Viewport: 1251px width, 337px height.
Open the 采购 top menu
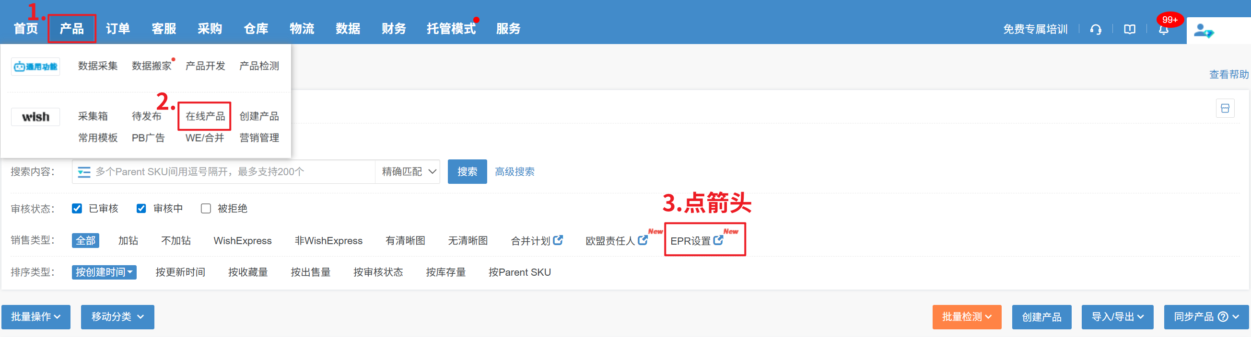coord(210,29)
